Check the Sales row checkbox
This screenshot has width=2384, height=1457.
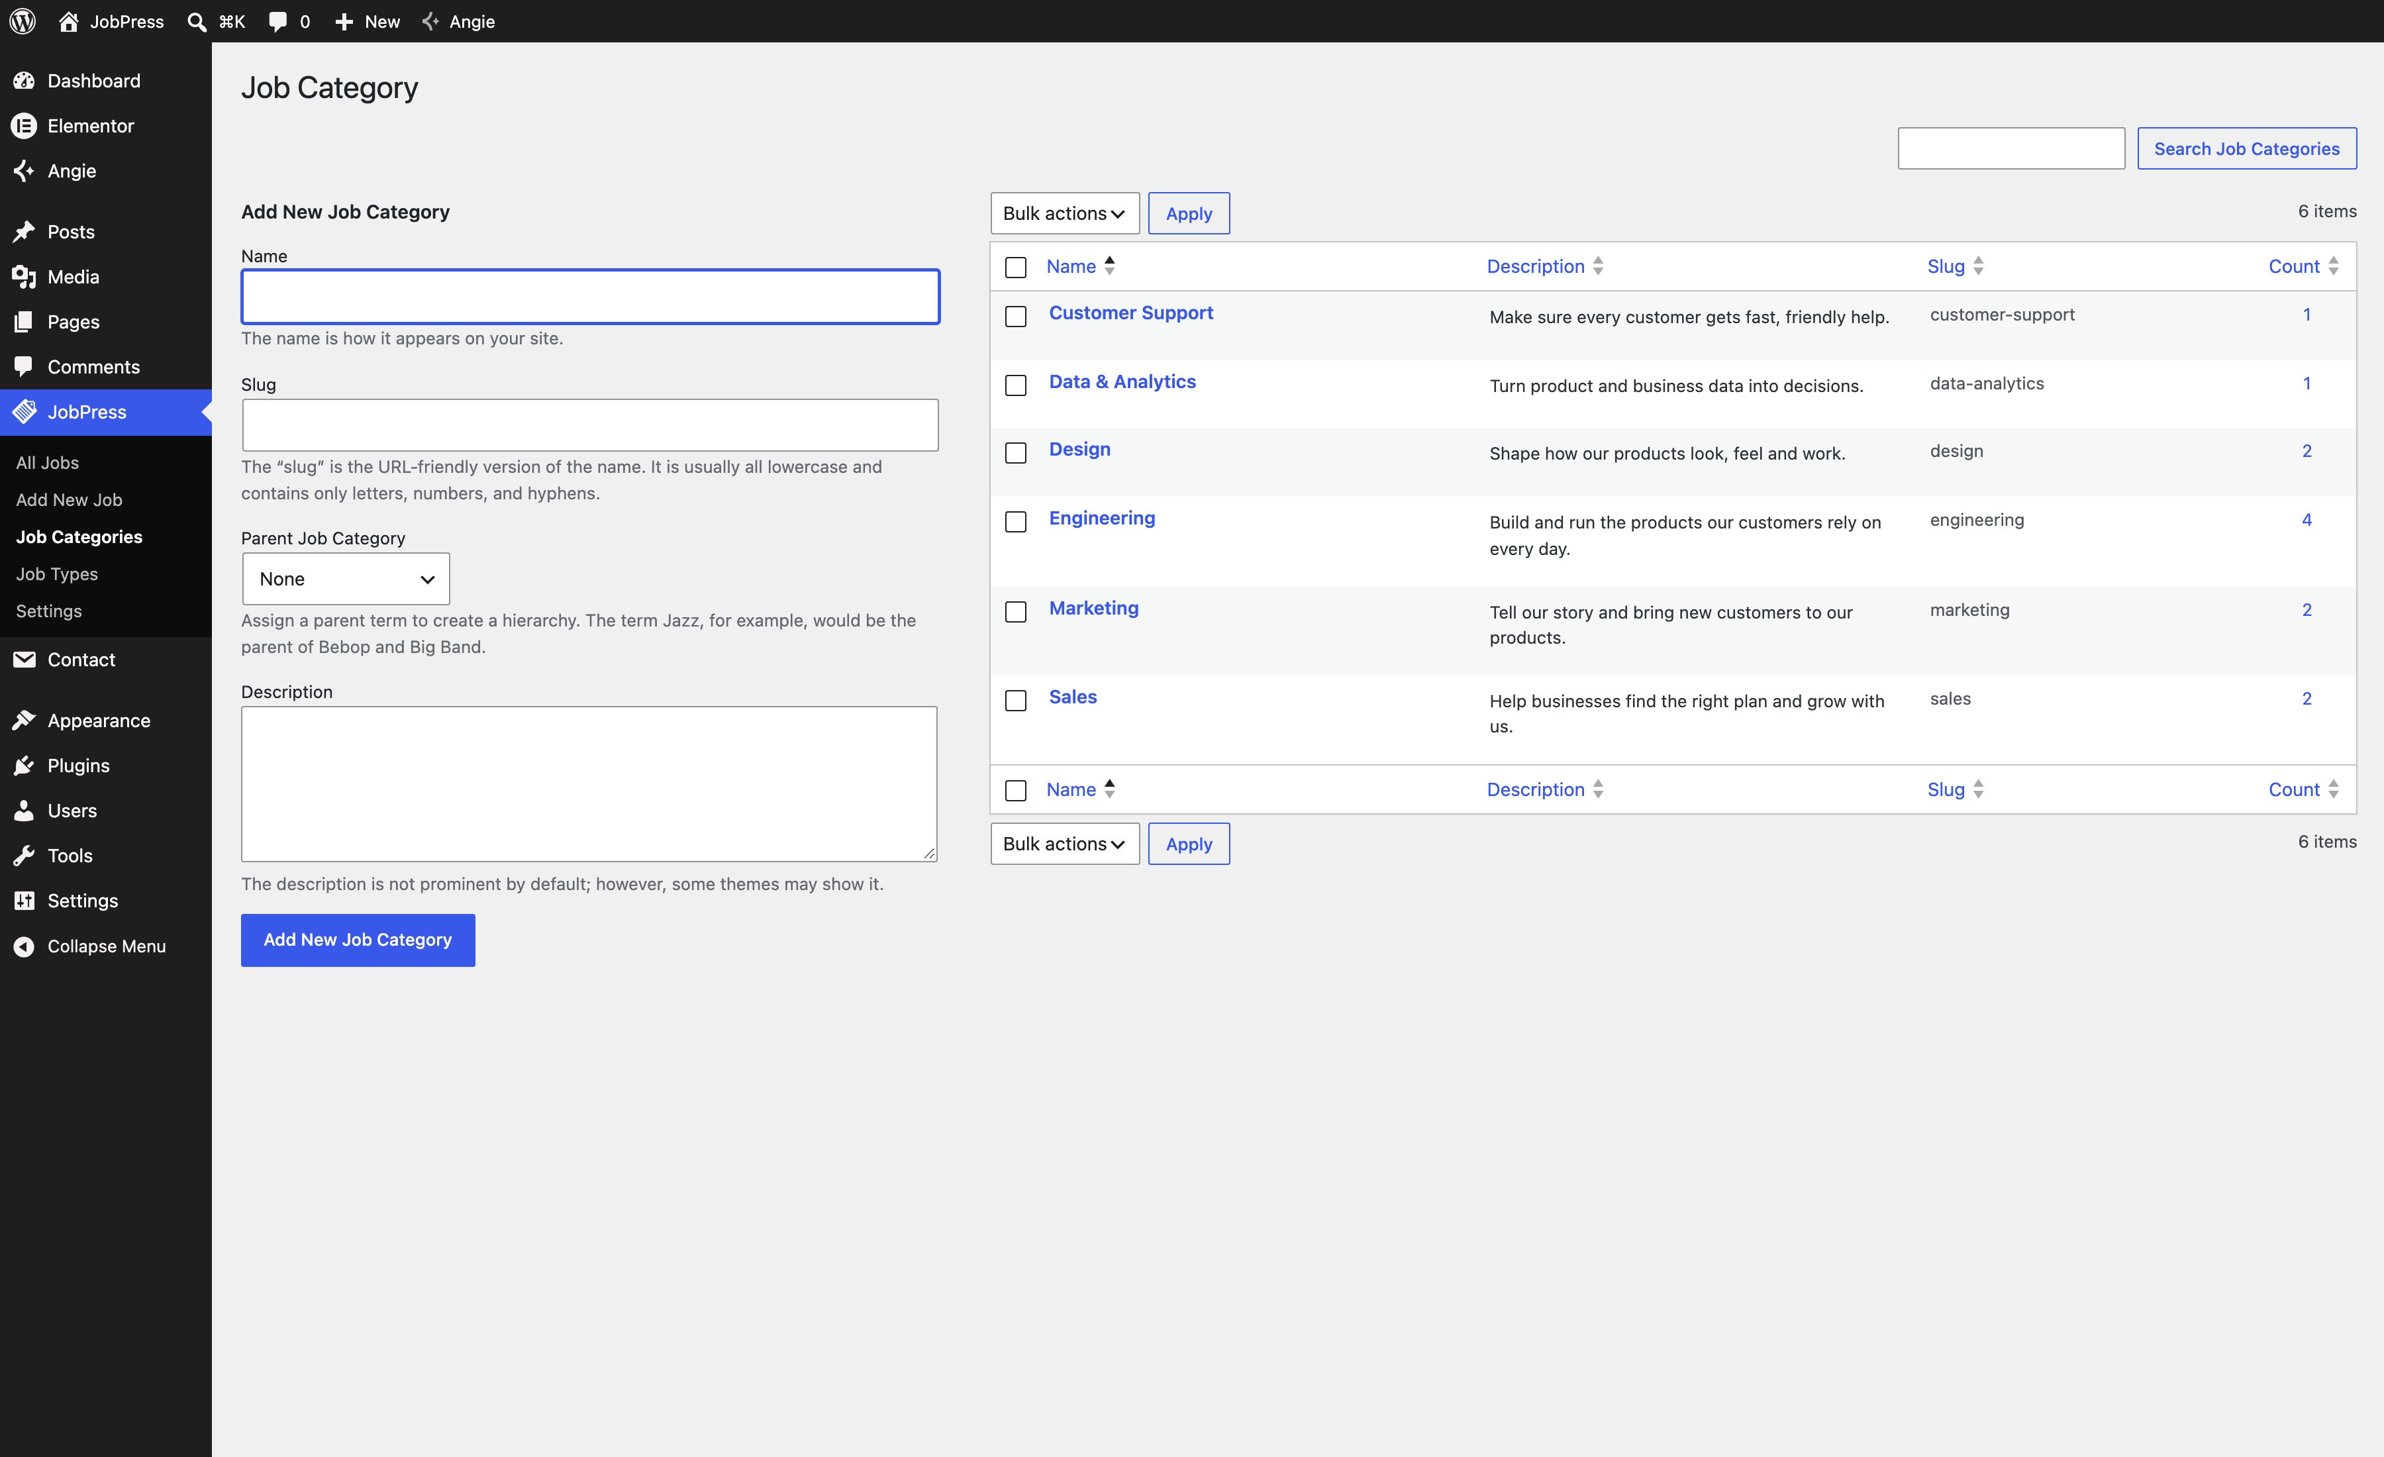1016,701
